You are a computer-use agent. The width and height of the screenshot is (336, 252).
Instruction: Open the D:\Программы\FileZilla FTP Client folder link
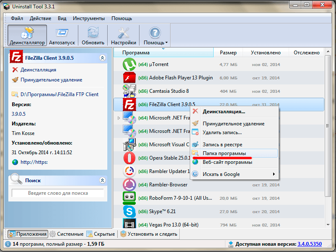(x=59, y=94)
